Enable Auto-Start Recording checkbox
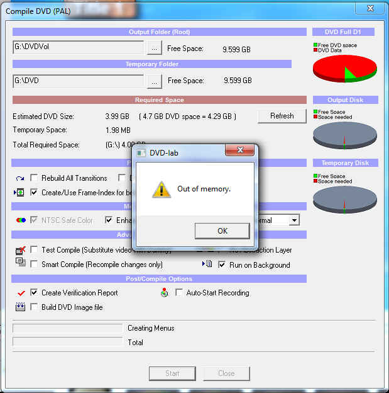389x393 pixels. pos(179,292)
